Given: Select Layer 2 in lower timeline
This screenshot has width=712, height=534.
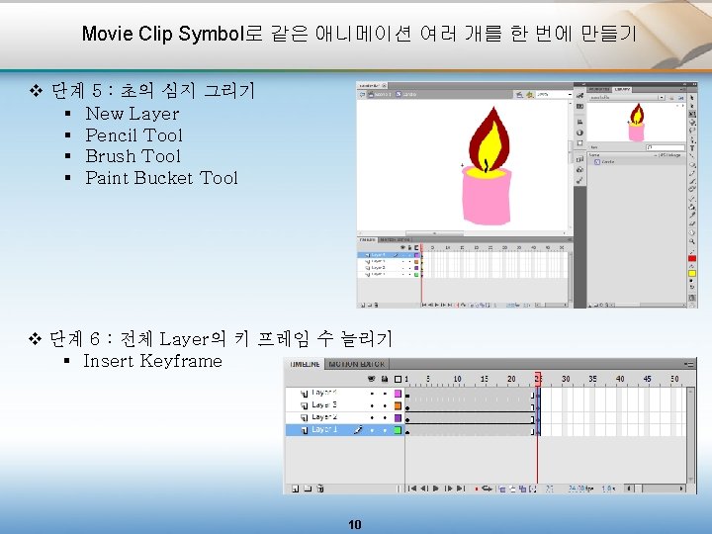Looking at the screenshot, I should pos(323,417).
